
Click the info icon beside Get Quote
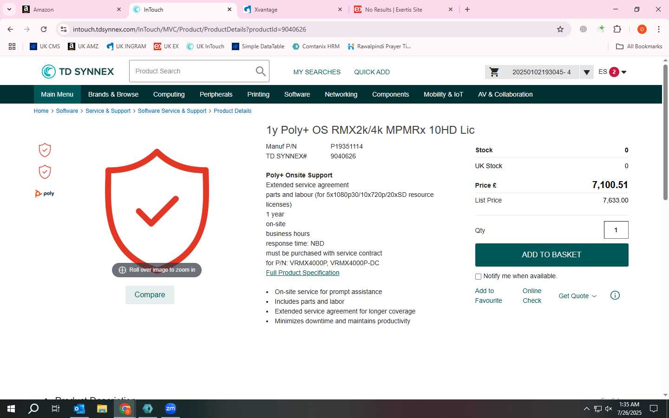(615, 295)
